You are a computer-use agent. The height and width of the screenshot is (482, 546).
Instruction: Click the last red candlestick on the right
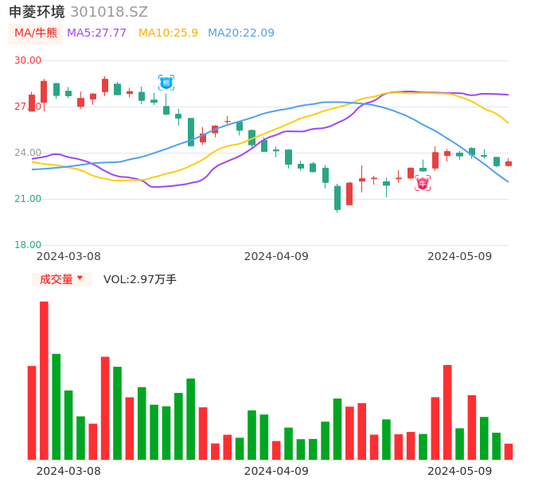tap(509, 163)
